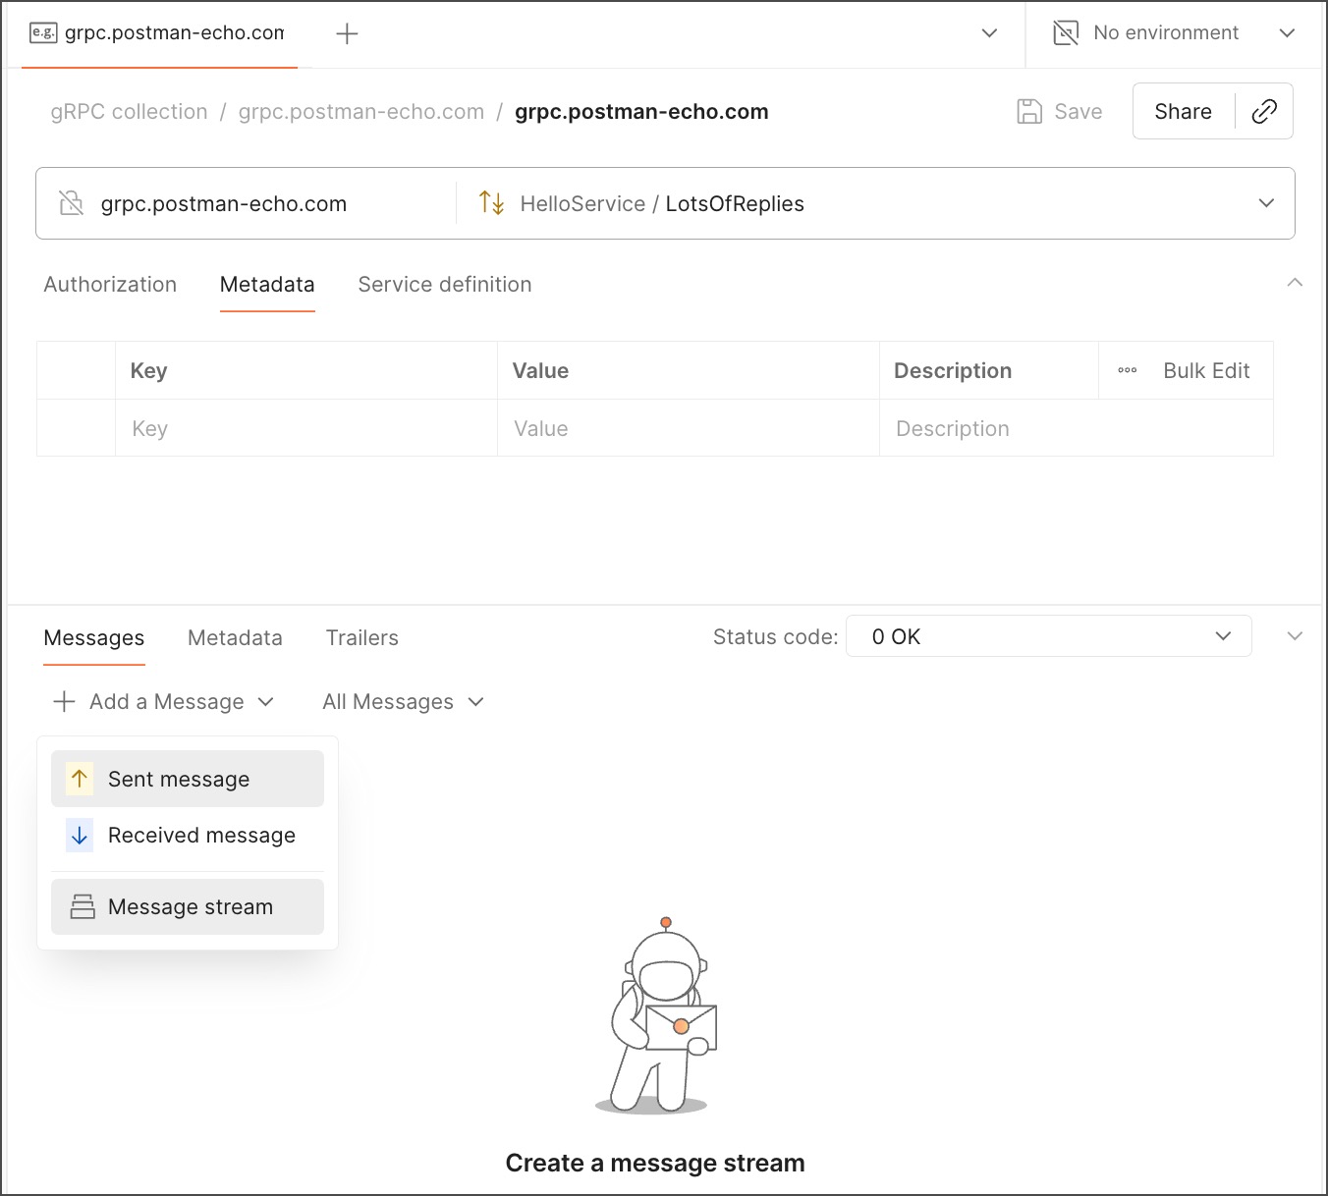Image resolution: width=1328 pixels, height=1196 pixels.
Task: Click the plus icon for Add a Message
Action: tap(64, 701)
